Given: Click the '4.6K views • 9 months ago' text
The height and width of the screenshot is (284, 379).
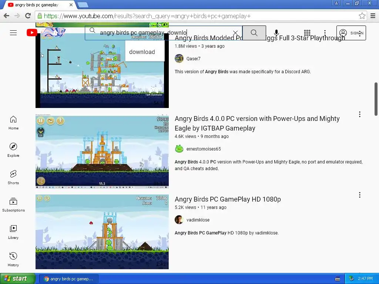Looking at the screenshot, I should click(202, 136).
